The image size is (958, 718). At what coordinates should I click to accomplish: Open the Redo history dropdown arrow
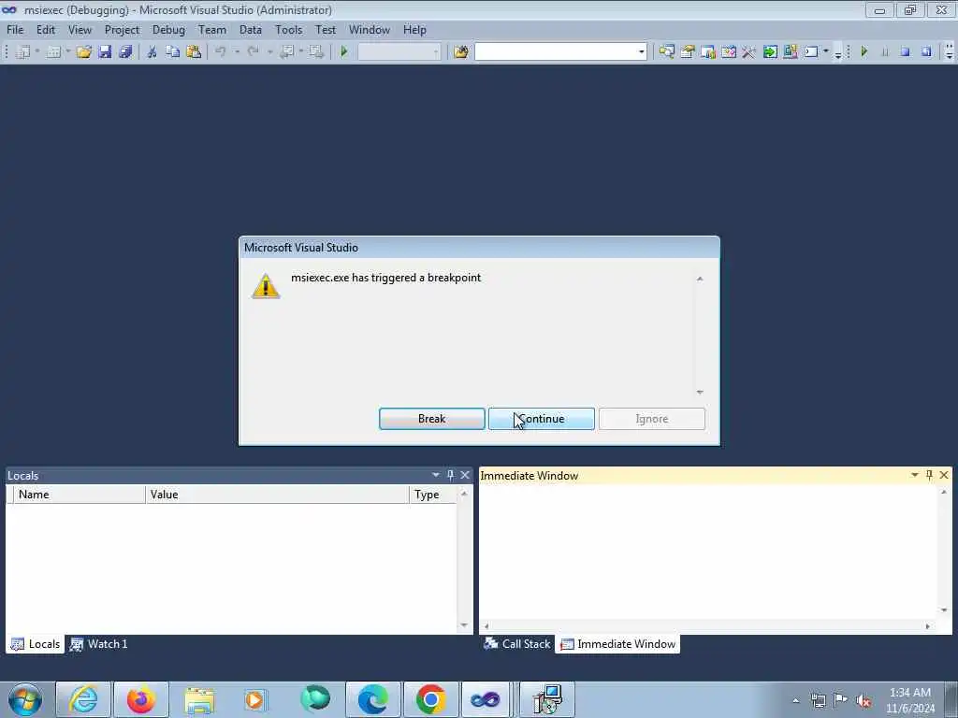(269, 52)
